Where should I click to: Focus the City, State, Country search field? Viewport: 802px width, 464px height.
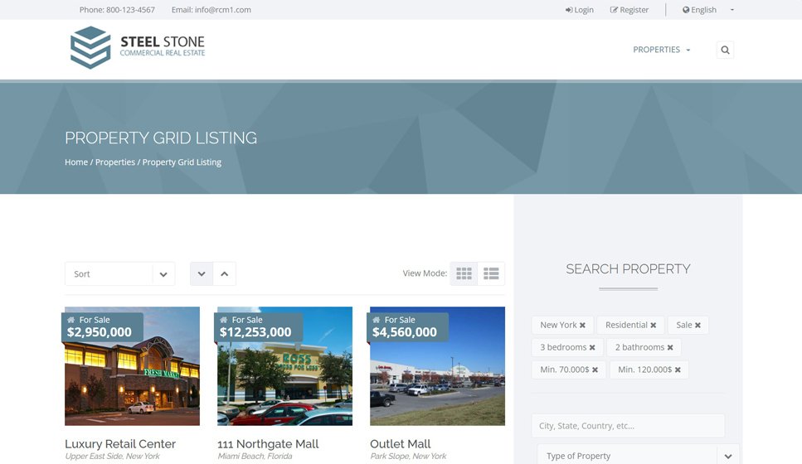(x=628, y=426)
